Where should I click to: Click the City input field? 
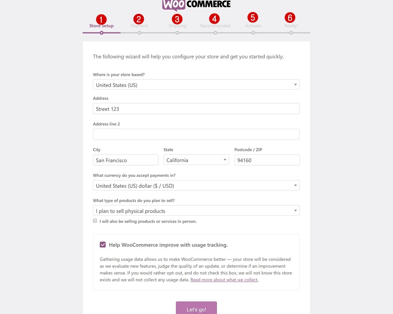pos(125,160)
